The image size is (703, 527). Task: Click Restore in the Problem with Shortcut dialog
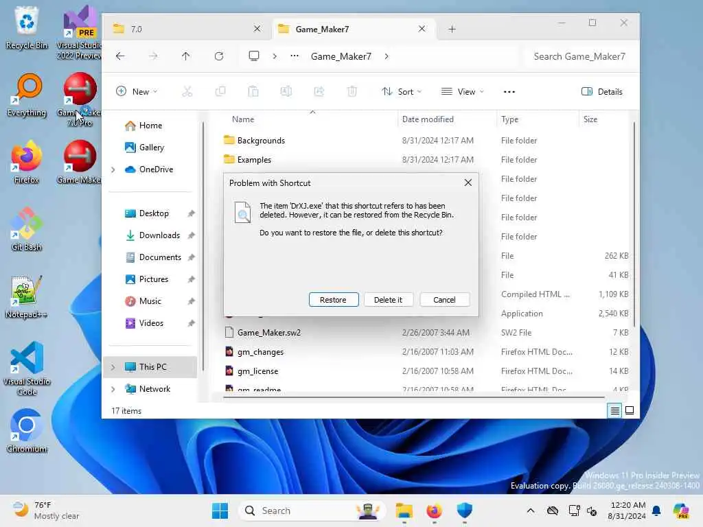(333, 300)
